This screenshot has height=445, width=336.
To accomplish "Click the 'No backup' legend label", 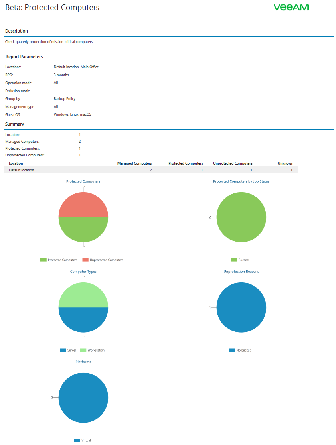I will (x=244, y=350).
